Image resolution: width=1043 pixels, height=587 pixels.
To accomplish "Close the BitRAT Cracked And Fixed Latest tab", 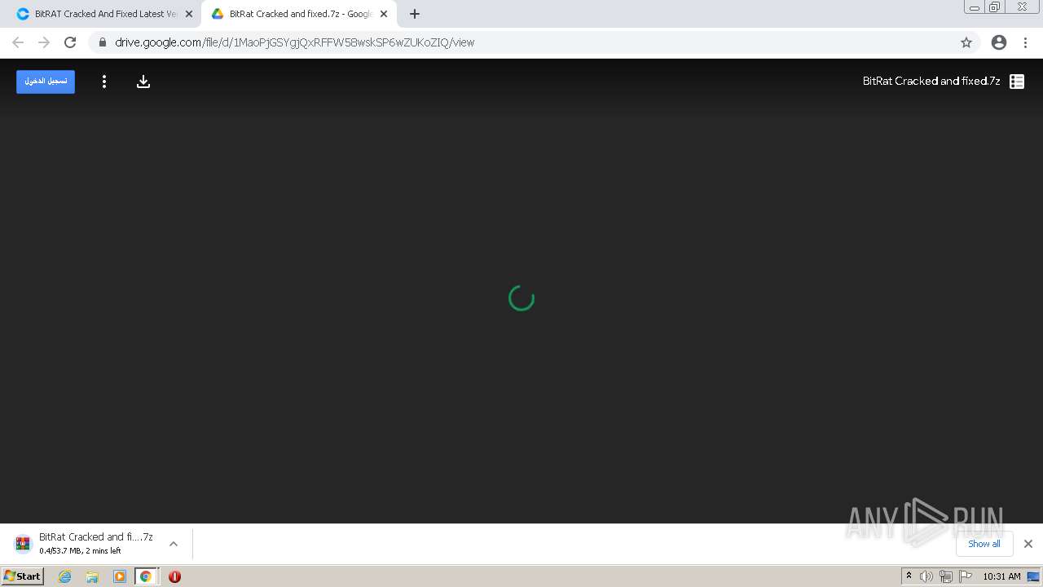I will click(189, 14).
